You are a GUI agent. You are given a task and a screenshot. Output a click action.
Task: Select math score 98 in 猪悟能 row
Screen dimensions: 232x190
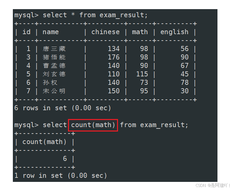click(x=144, y=57)
